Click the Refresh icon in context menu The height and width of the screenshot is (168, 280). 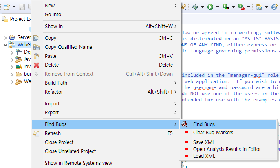(36, 133)
